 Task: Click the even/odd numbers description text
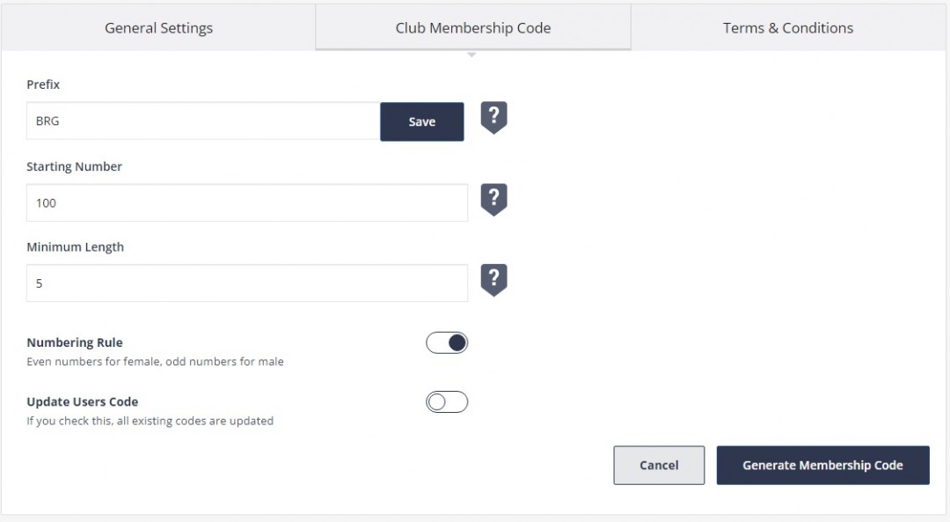click(x=155, y=362)
